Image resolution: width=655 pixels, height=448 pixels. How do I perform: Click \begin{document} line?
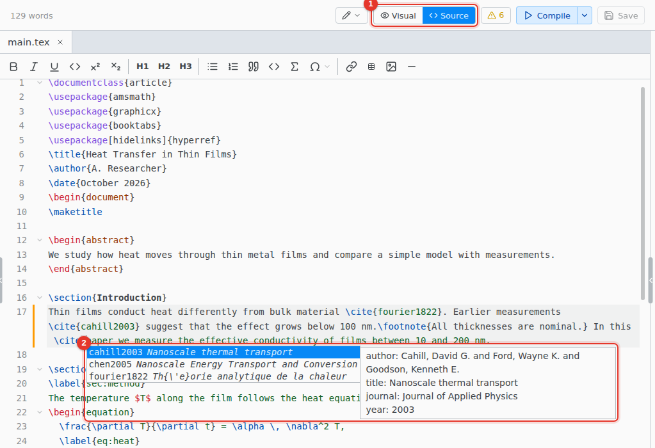click(92, 197)
